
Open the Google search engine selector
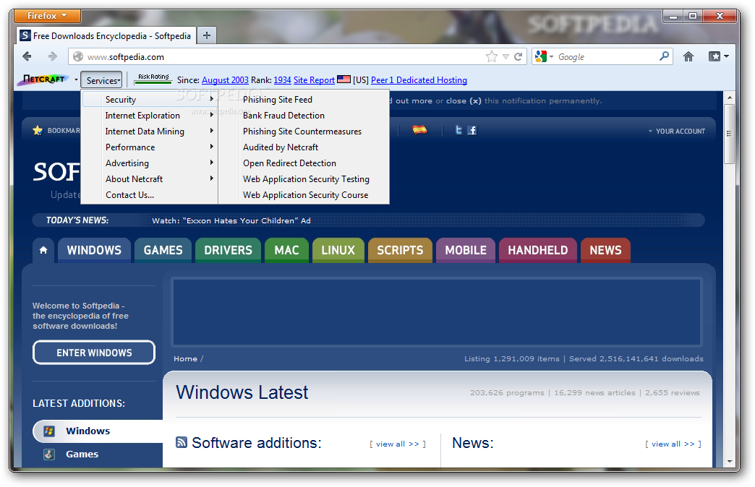(x=544, y=57)
